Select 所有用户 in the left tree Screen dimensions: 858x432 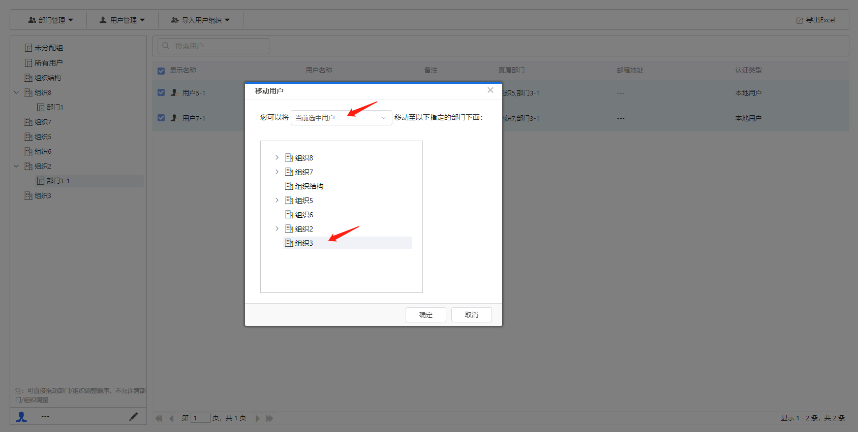[49, 63]
